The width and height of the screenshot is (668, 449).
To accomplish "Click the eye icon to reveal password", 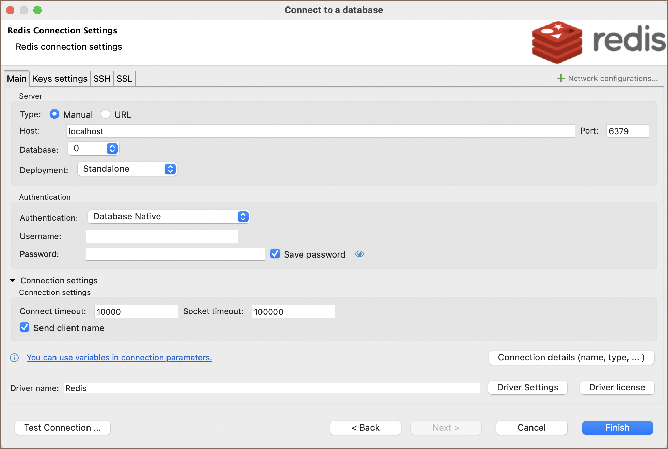I will pos(359,254).
